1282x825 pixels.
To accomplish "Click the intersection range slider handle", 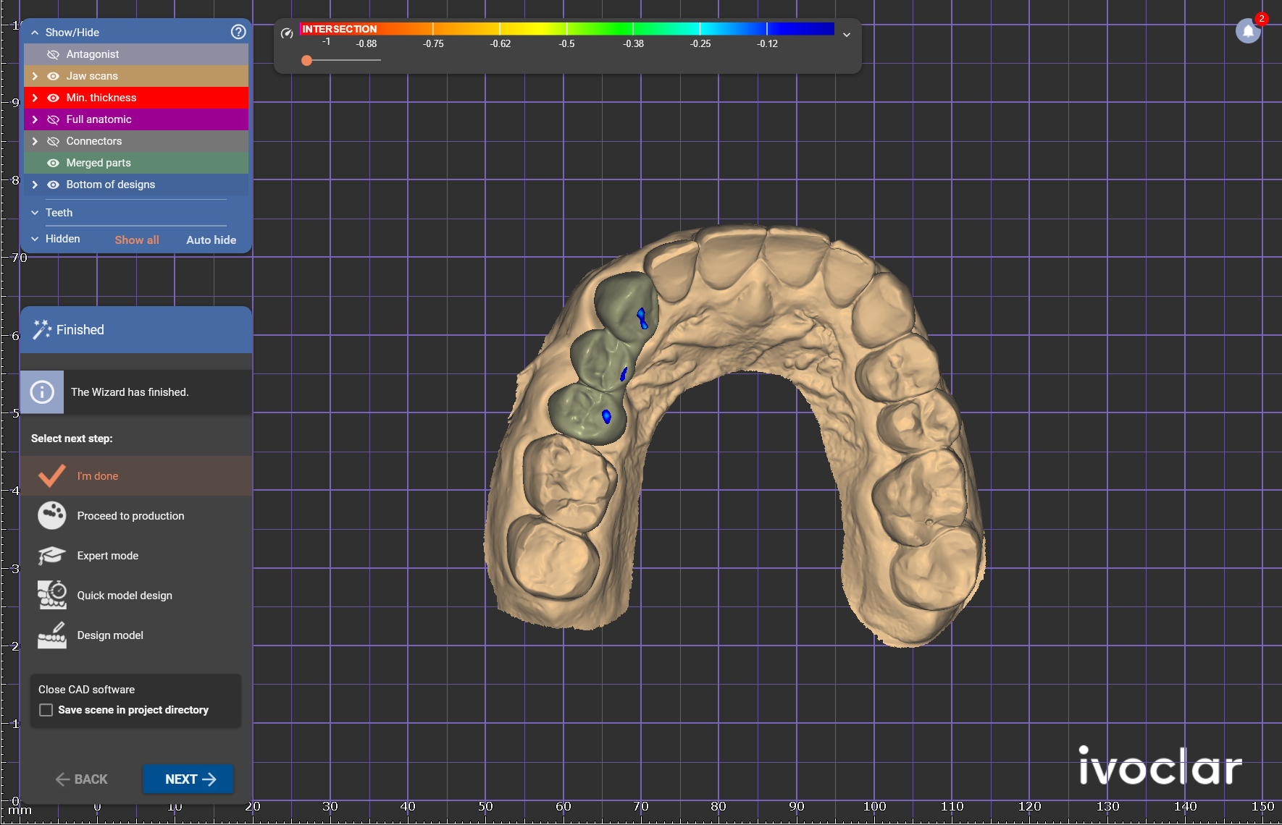I will pyautogui.click(x=307, y=60).
